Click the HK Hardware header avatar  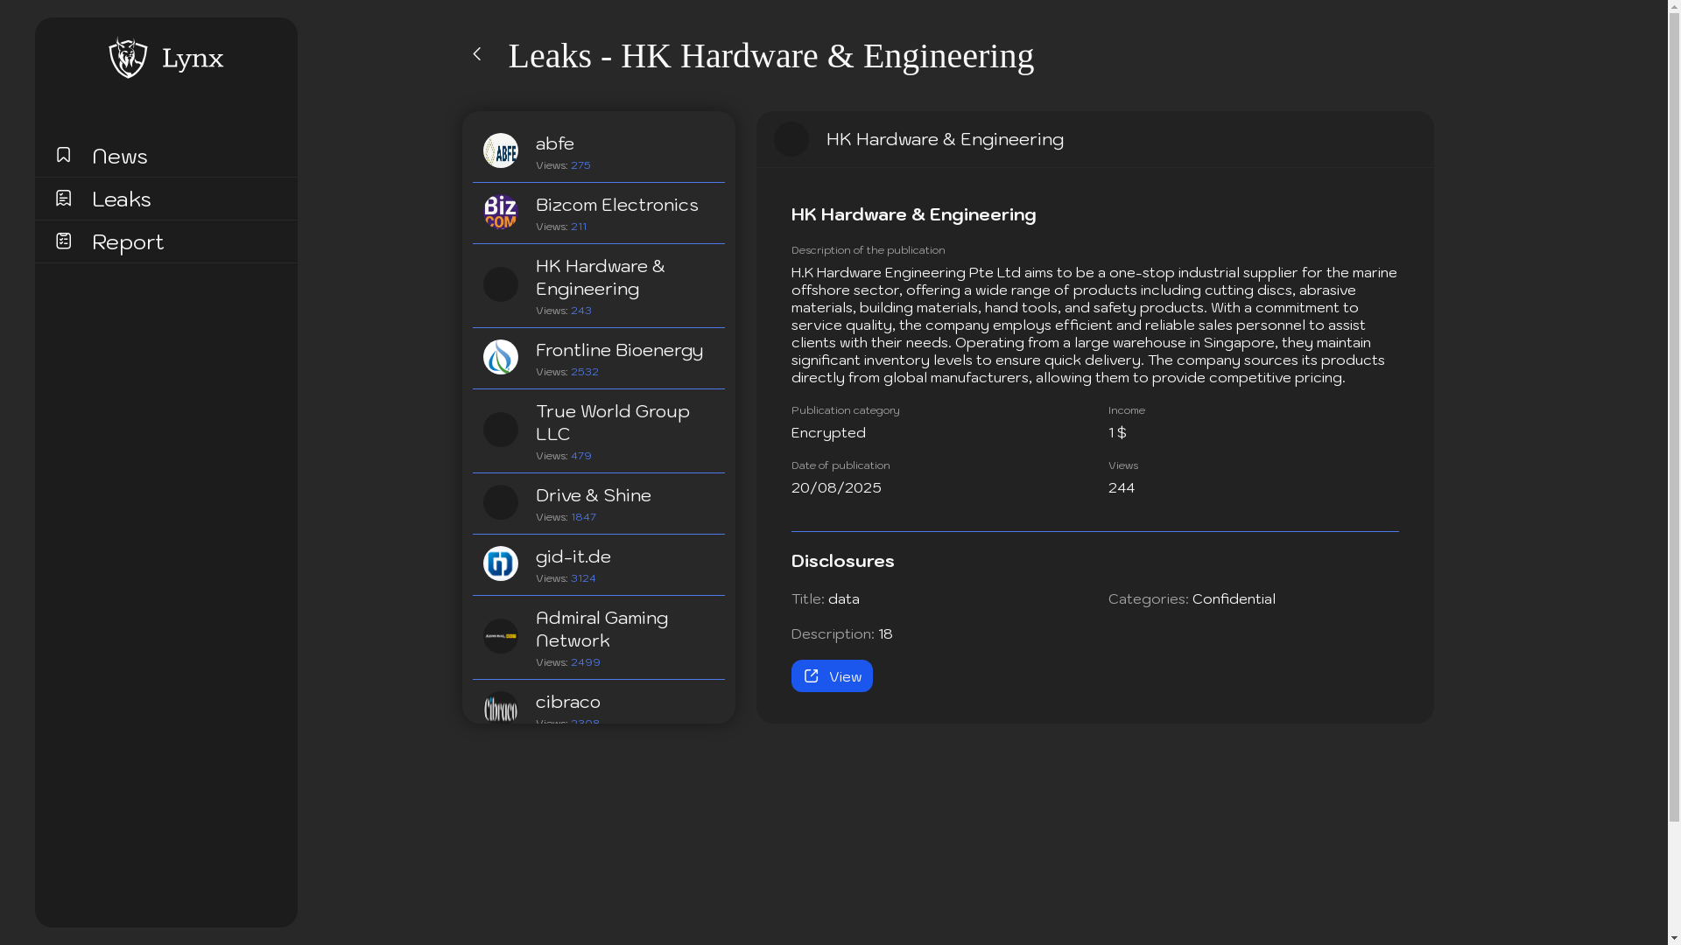pos(791,139)
